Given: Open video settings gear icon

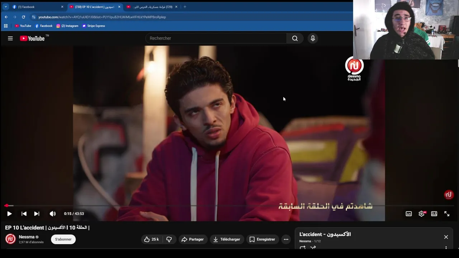Looking at the screenshot, I should [x=421, y=214].
